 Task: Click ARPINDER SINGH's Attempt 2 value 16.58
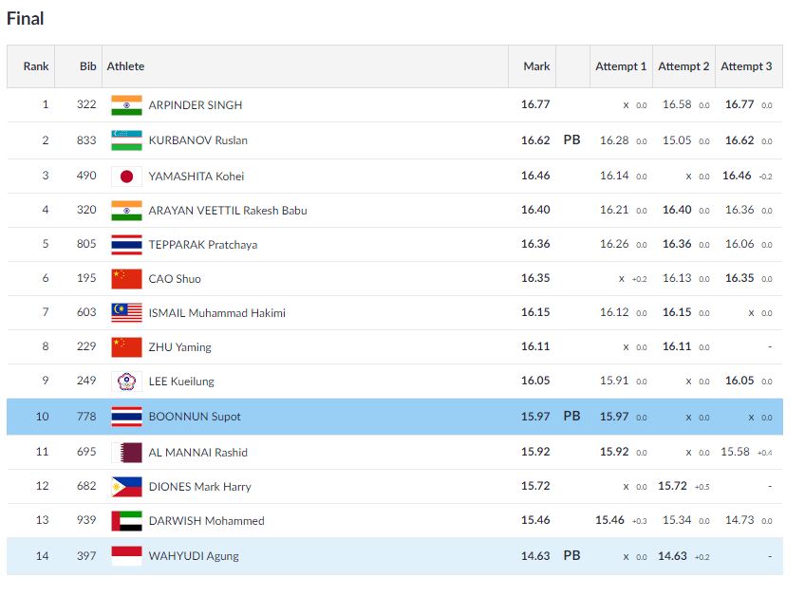click(x=677, y=104)
